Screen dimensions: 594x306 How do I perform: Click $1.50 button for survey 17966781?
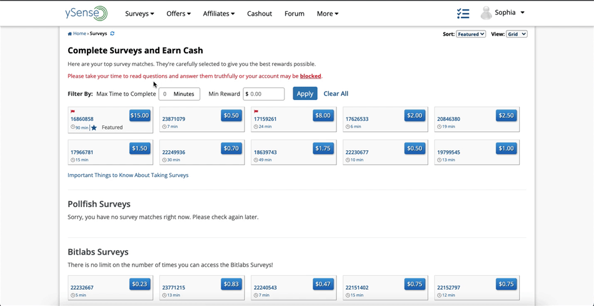139,148
